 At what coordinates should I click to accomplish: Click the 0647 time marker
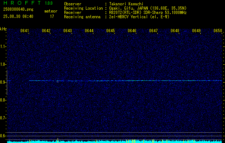tap(153, 31)
